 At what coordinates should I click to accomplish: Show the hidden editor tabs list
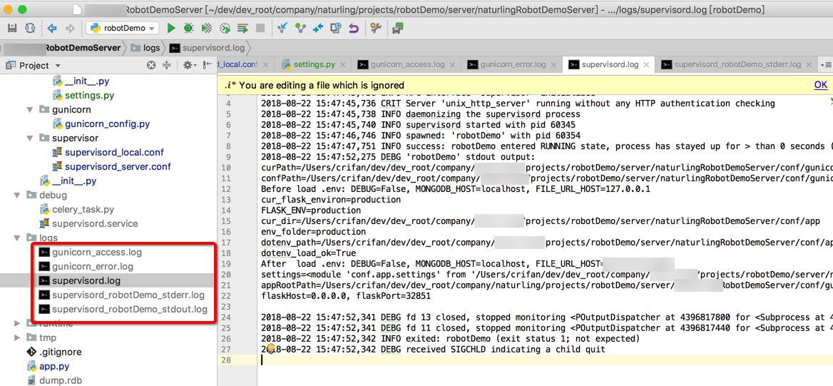[826, 64]
